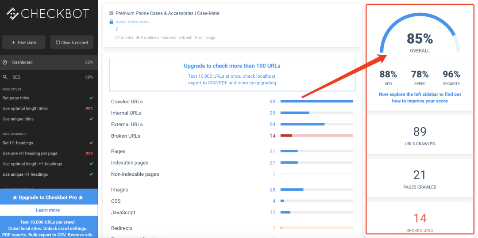478x238 pixels.
Task: Click the SEO magnifier icon in sidebar
Action: (5, 77)
